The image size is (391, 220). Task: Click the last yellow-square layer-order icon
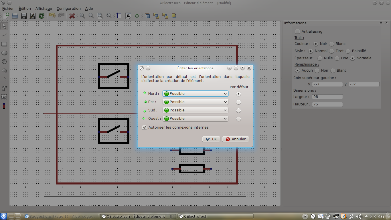(174, 16)
